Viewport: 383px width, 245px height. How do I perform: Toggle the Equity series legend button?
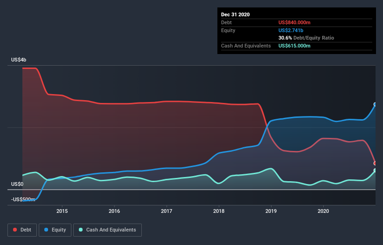55,230
